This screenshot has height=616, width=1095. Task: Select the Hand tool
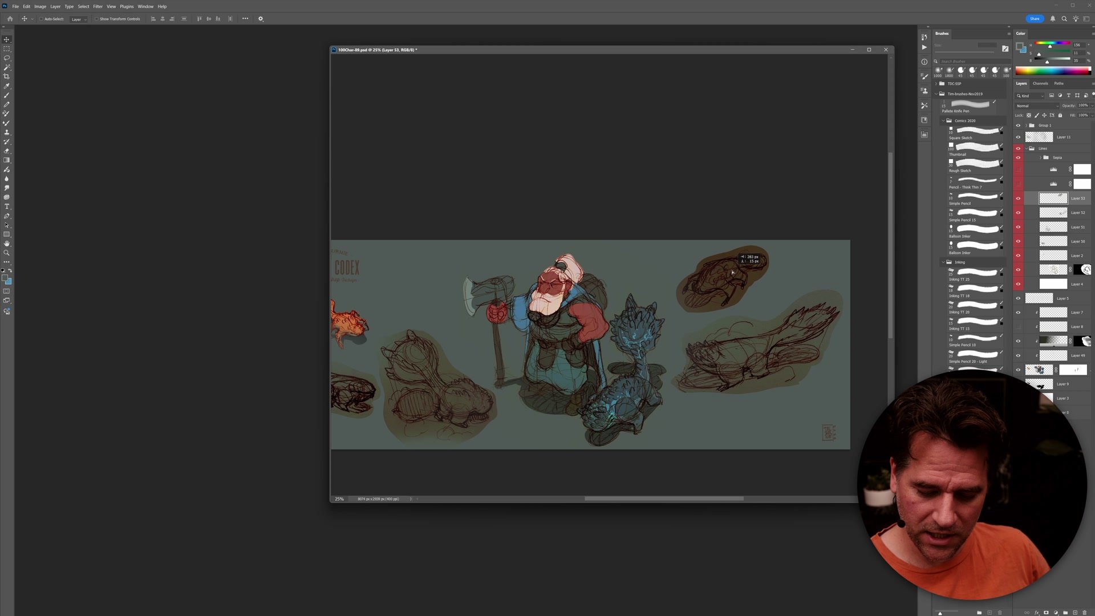coord(7,244)
